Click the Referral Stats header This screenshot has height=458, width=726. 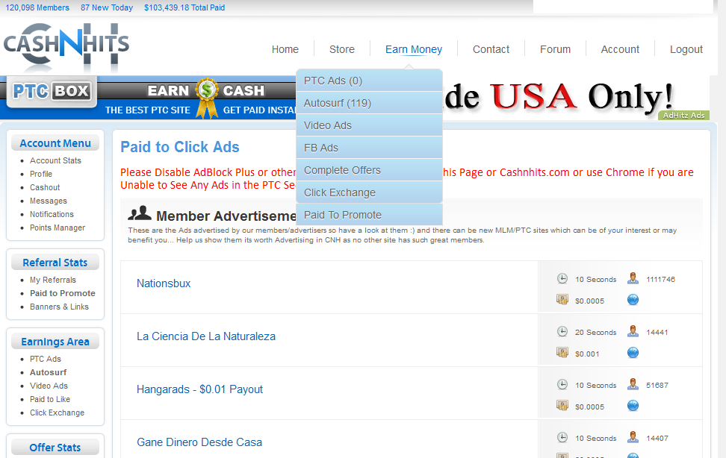tap(55, 263)
